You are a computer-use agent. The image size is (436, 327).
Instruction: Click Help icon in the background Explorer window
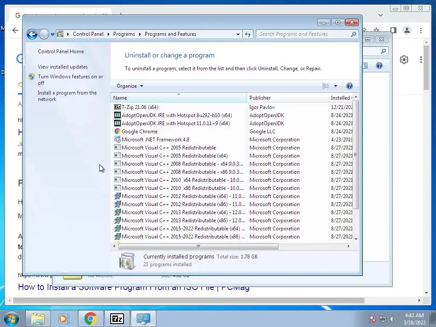[379, 66]
